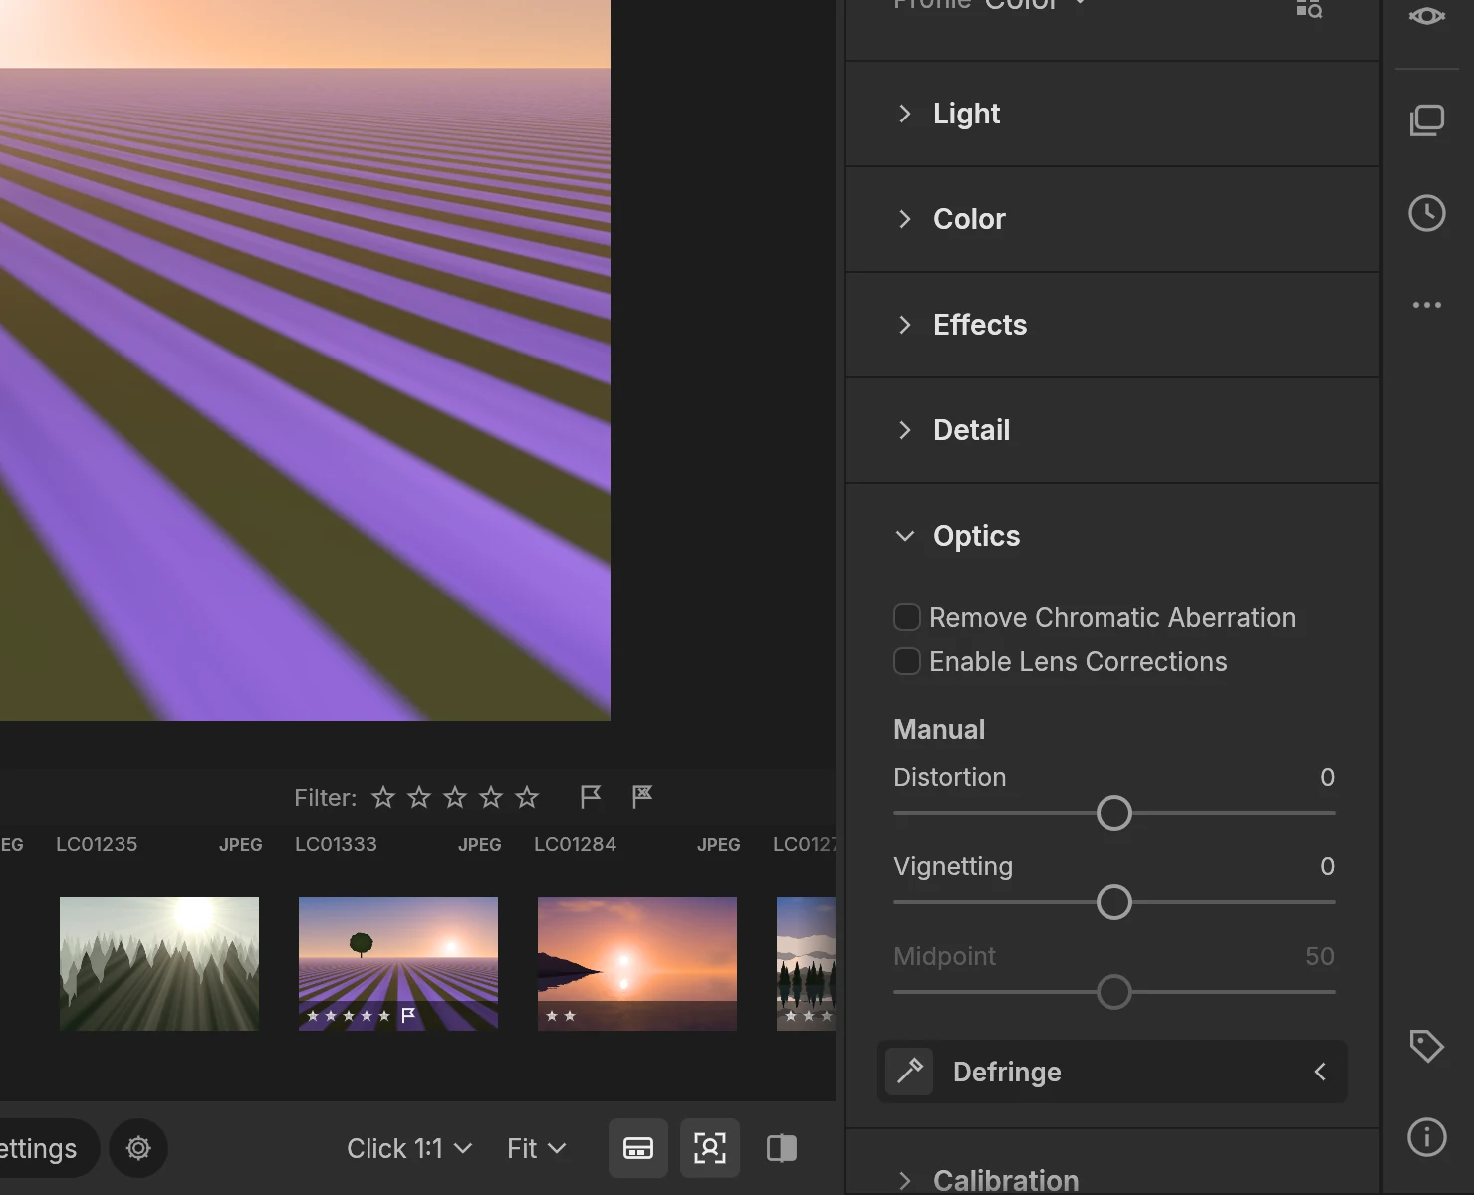Viewport: 1474px width, 1195px height.
Task: Toggle the show original eye icon
Action: [x=1427, y=17]
